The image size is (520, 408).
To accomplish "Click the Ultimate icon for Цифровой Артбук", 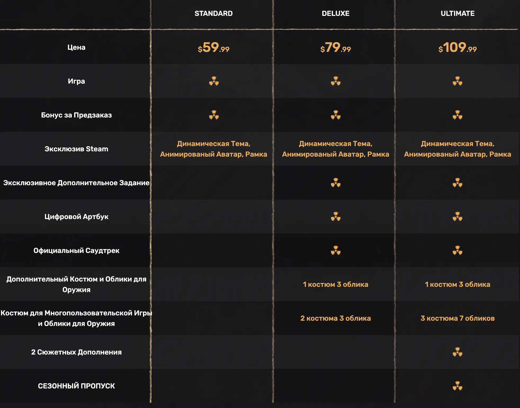I will 457,216.
